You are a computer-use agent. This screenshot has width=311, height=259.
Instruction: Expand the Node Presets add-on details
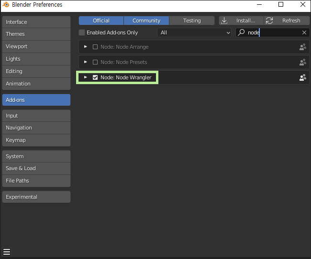(x=86, y=62)
